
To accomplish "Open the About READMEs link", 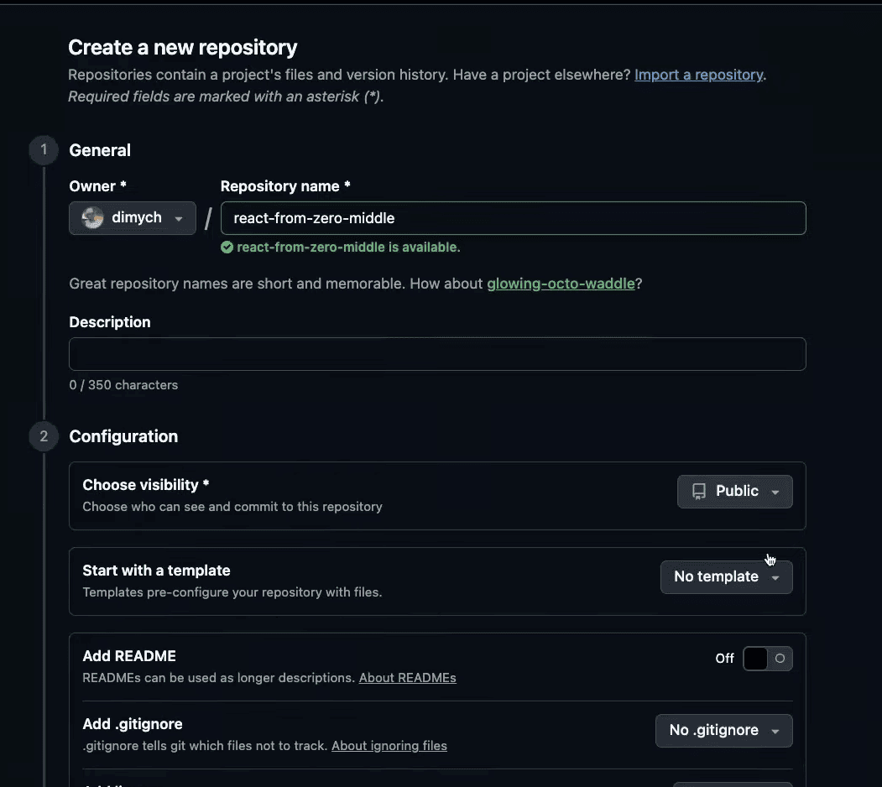I will pos(407,678).
